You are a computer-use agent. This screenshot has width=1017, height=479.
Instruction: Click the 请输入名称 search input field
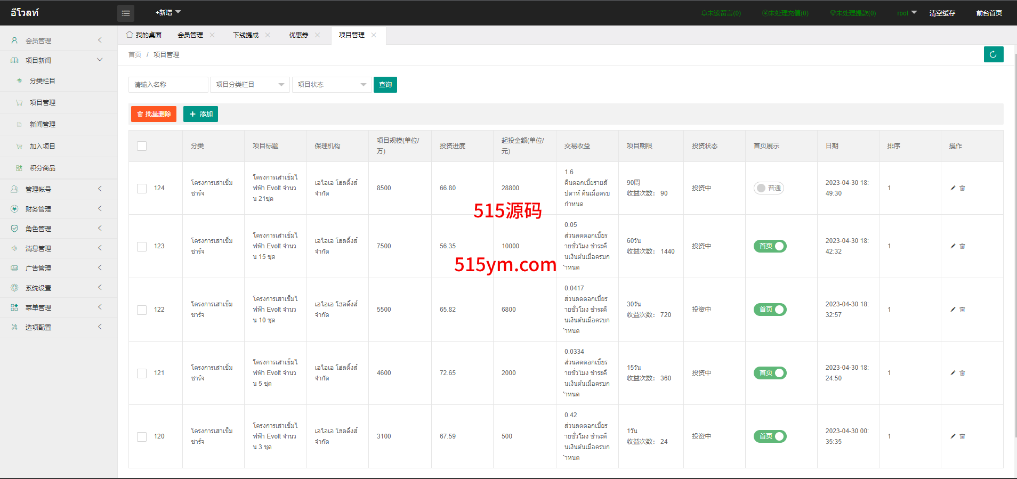168,85
